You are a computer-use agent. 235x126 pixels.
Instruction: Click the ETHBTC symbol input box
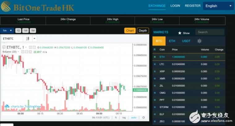[x=12, y=39]
